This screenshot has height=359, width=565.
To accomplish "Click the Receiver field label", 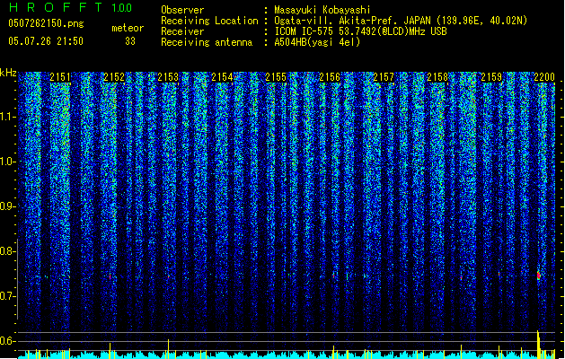I will pos(182,31).
